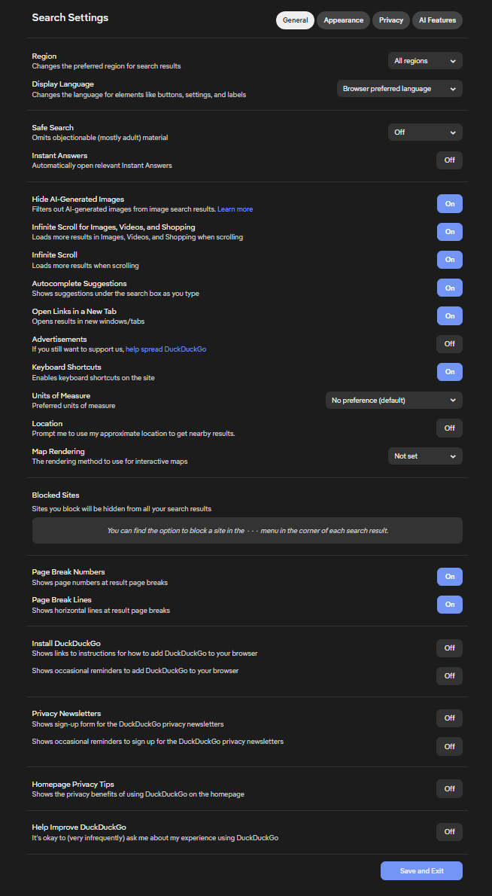
Task: Open the Privacy settings tab
Action: pos(391,20)
